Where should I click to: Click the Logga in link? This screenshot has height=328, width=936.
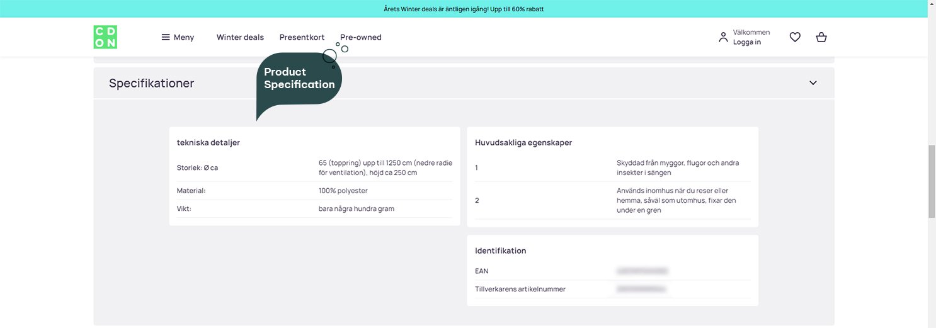[x=746, y=42]
